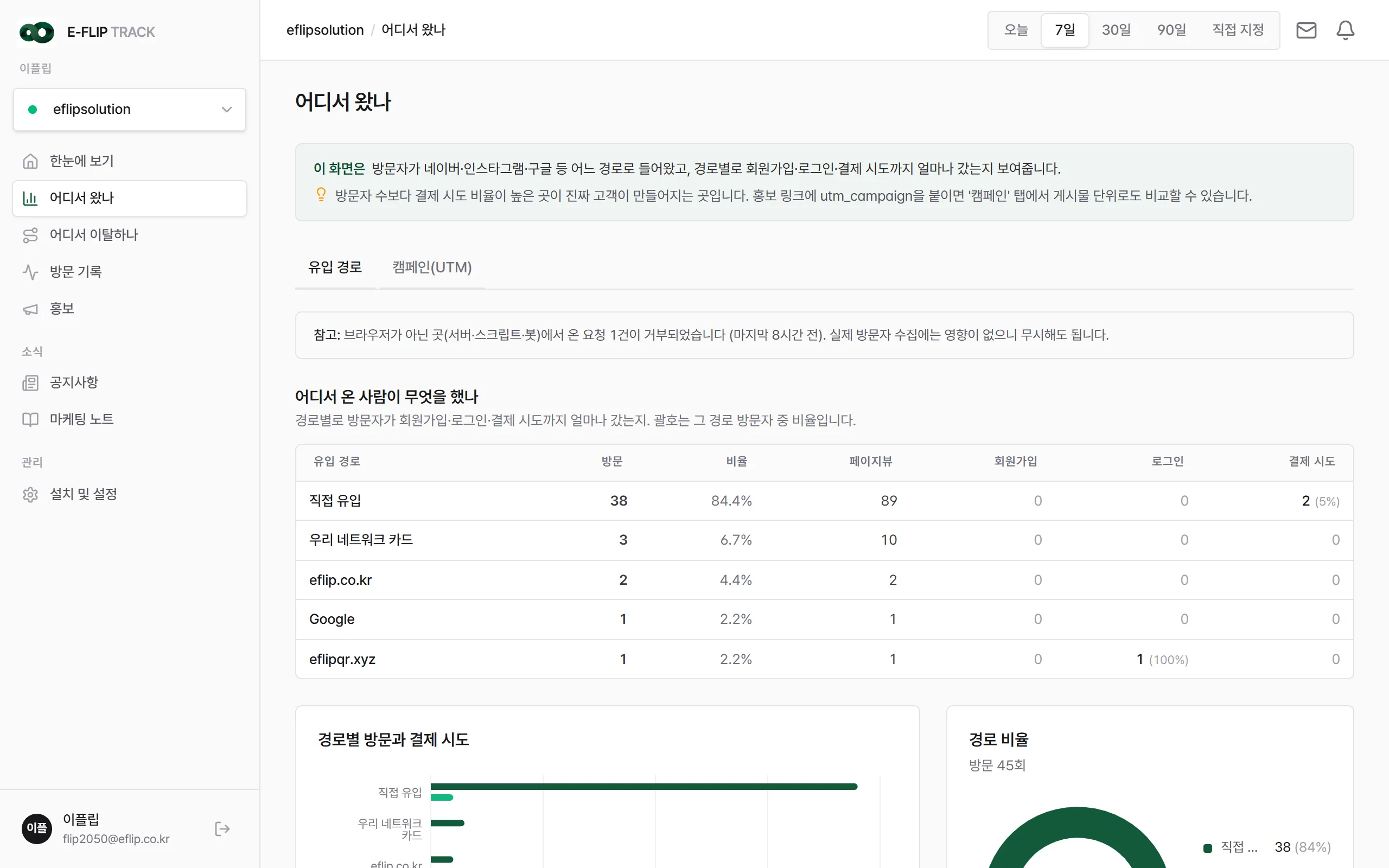This screenshot has height=868, width=1389.
Task: Click the 1 (100%) login value
Action: 1162,660
